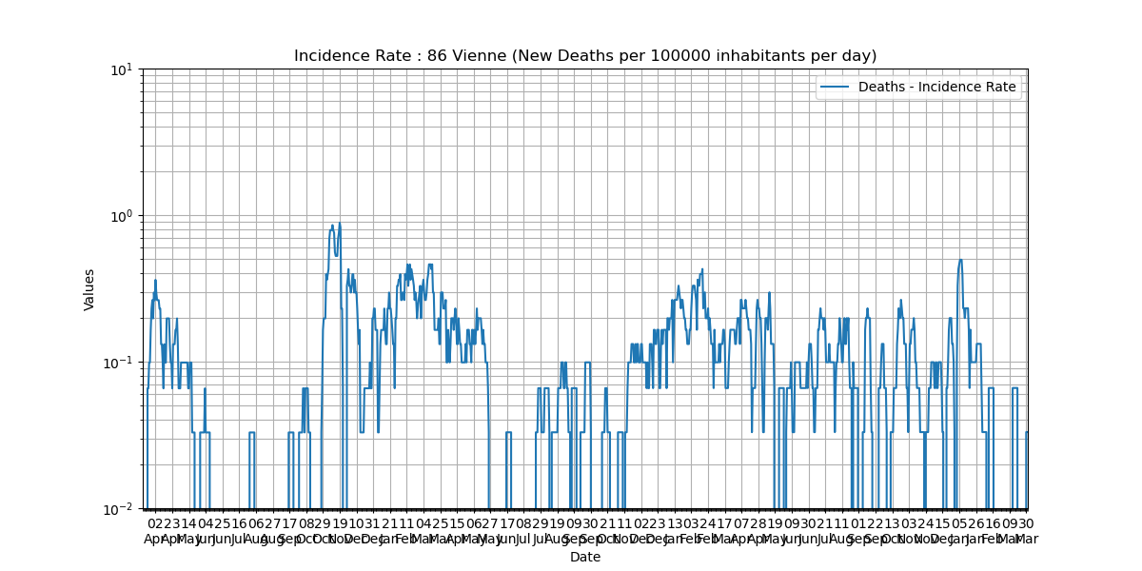Click the 10⁰ tick label on y-axis
The image size is (1142, 571).
[x=123, y=216]
